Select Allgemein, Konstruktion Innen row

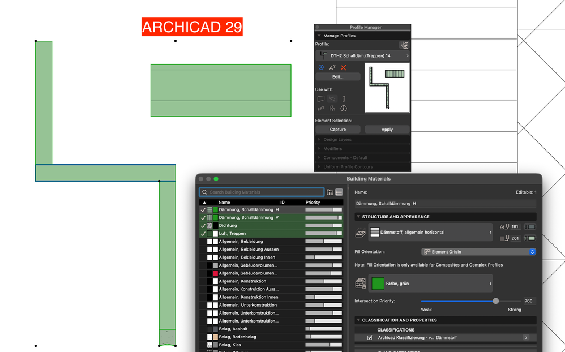[271, 297]
